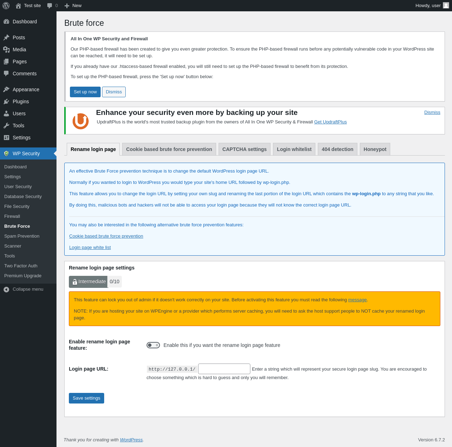
Task: Click the Pages icon in sidebar
Action: click(6, 62)
